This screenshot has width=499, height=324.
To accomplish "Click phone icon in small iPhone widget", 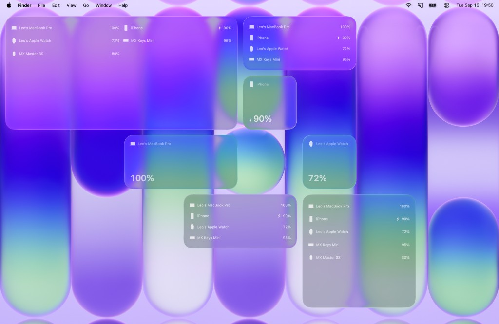I will click(x=251, y=84).
